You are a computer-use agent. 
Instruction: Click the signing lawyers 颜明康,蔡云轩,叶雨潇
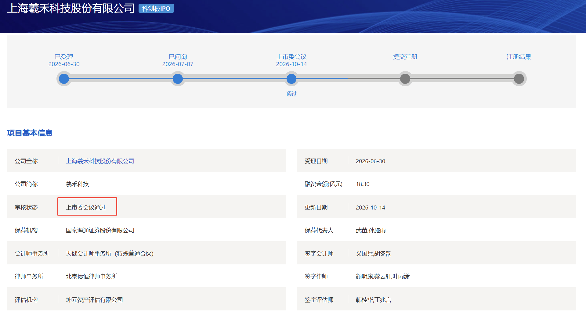tap(383, 276)
